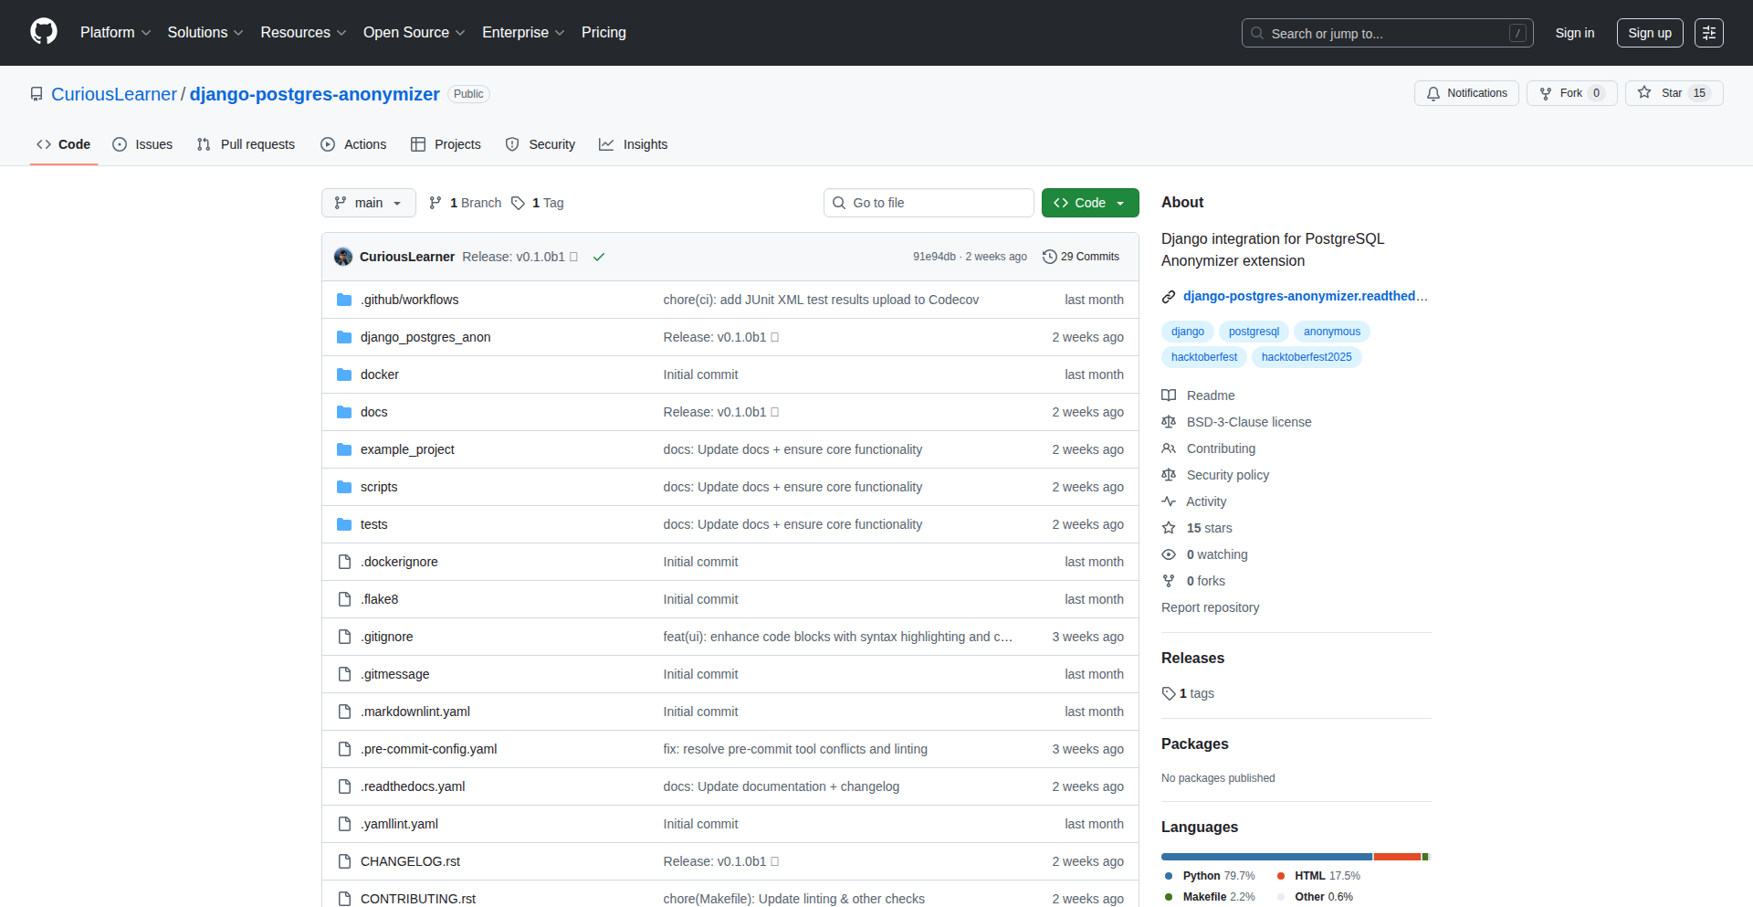Click the Python segment of language bar
Screen dimensions: 1753x907
tap(1265, 857)
